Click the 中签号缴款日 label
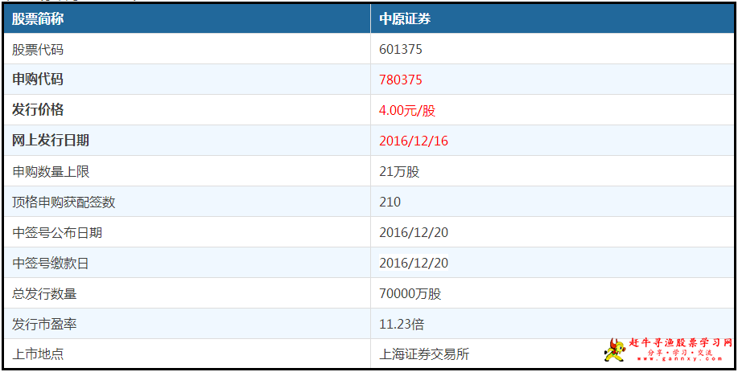Screen dimensions: 738x372 [51, 263]
